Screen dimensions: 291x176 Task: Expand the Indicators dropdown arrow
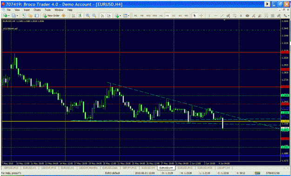click(x=120, y=16)
